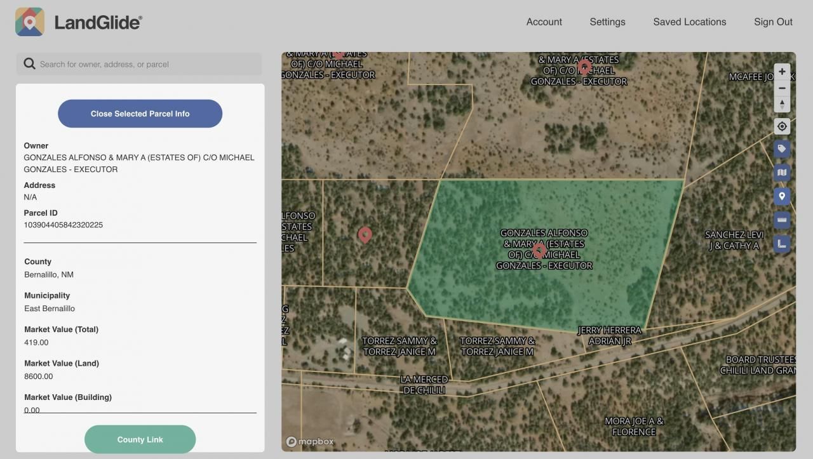This screenshot has width=813, height=459.
Task: Open the Settings menu item
Action: pos(607,22)
